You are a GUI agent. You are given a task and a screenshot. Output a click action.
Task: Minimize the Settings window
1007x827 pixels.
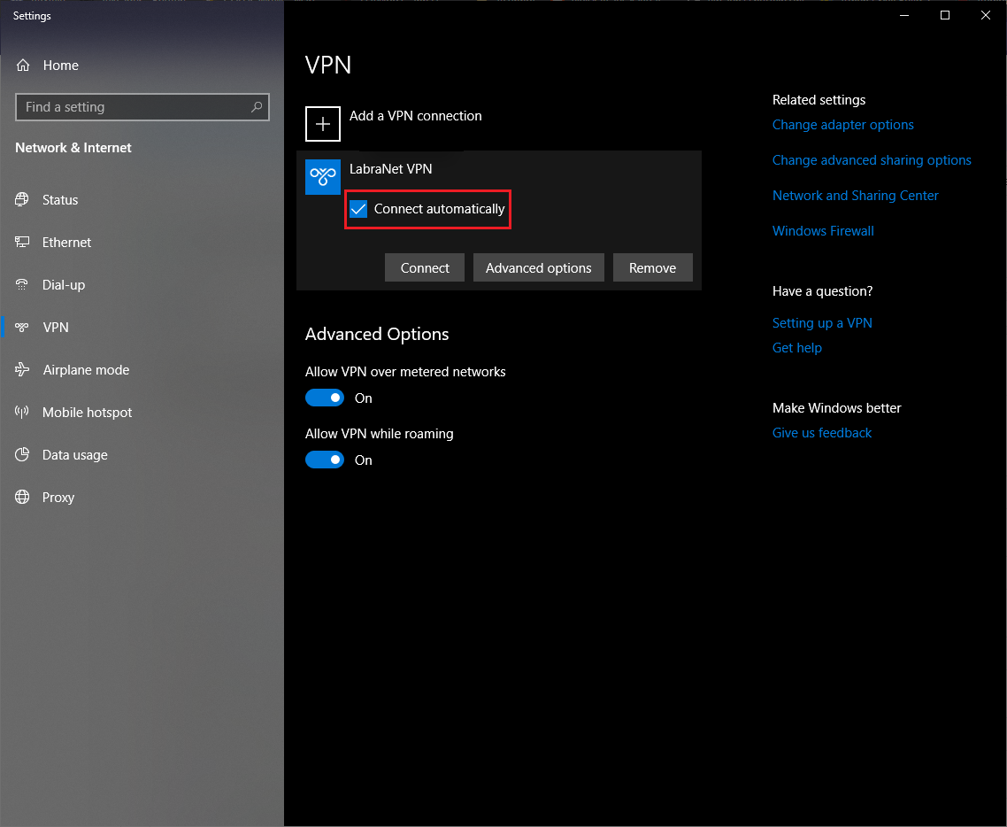click(904, 15)
